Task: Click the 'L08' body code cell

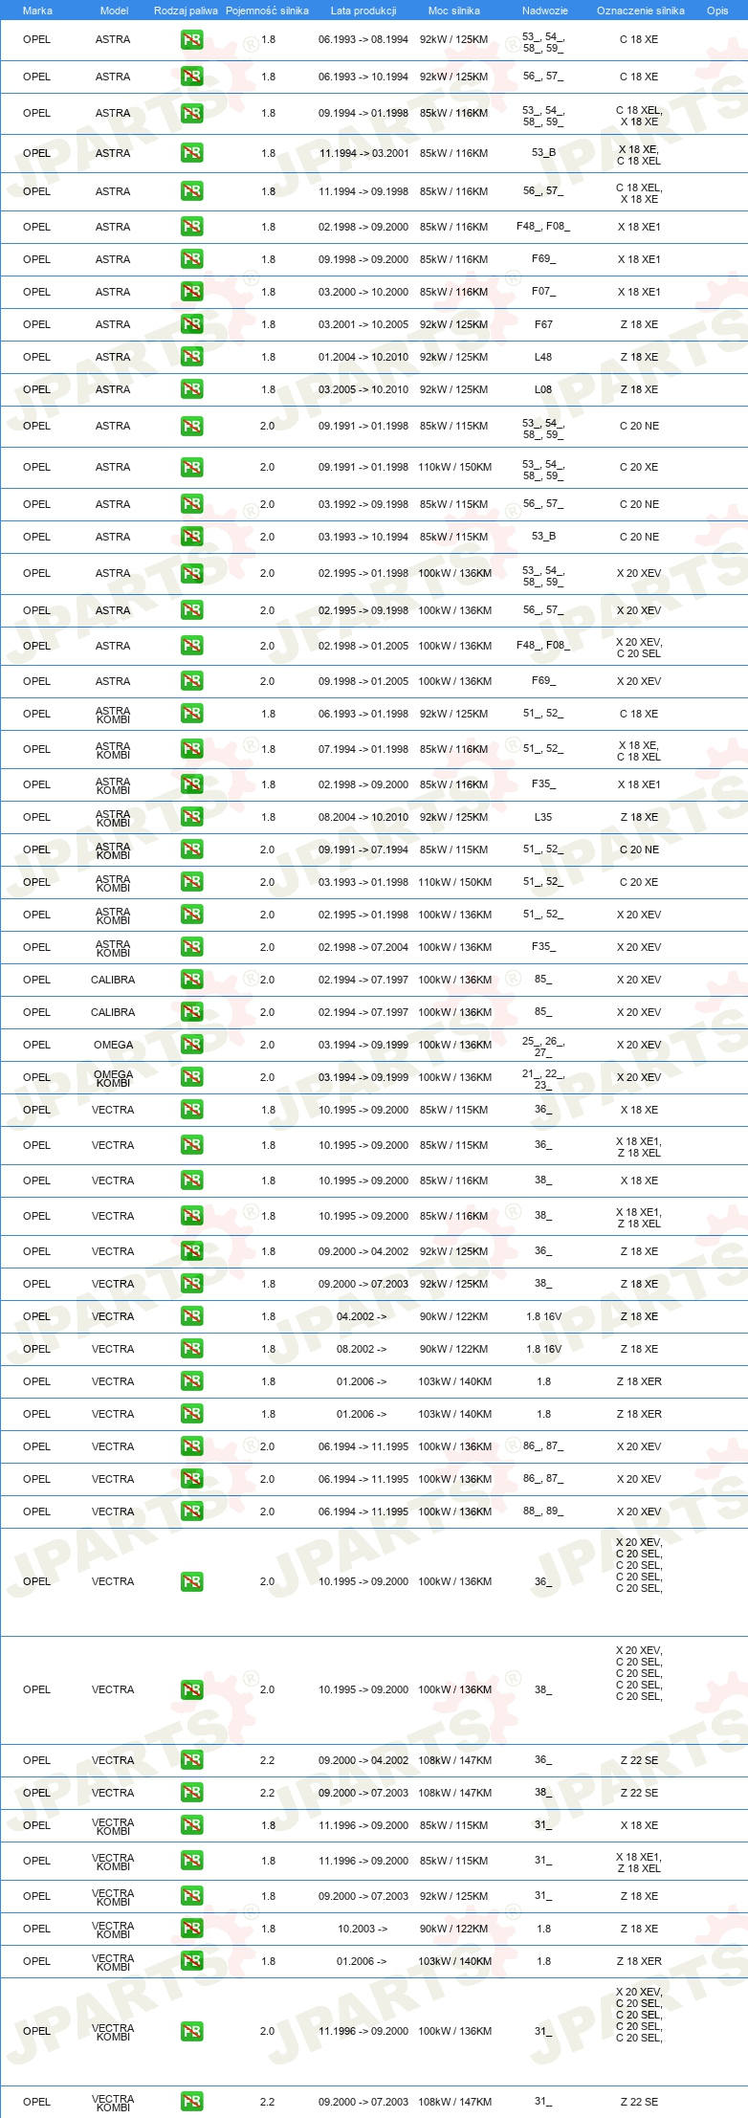Action: tap(543, 389)
